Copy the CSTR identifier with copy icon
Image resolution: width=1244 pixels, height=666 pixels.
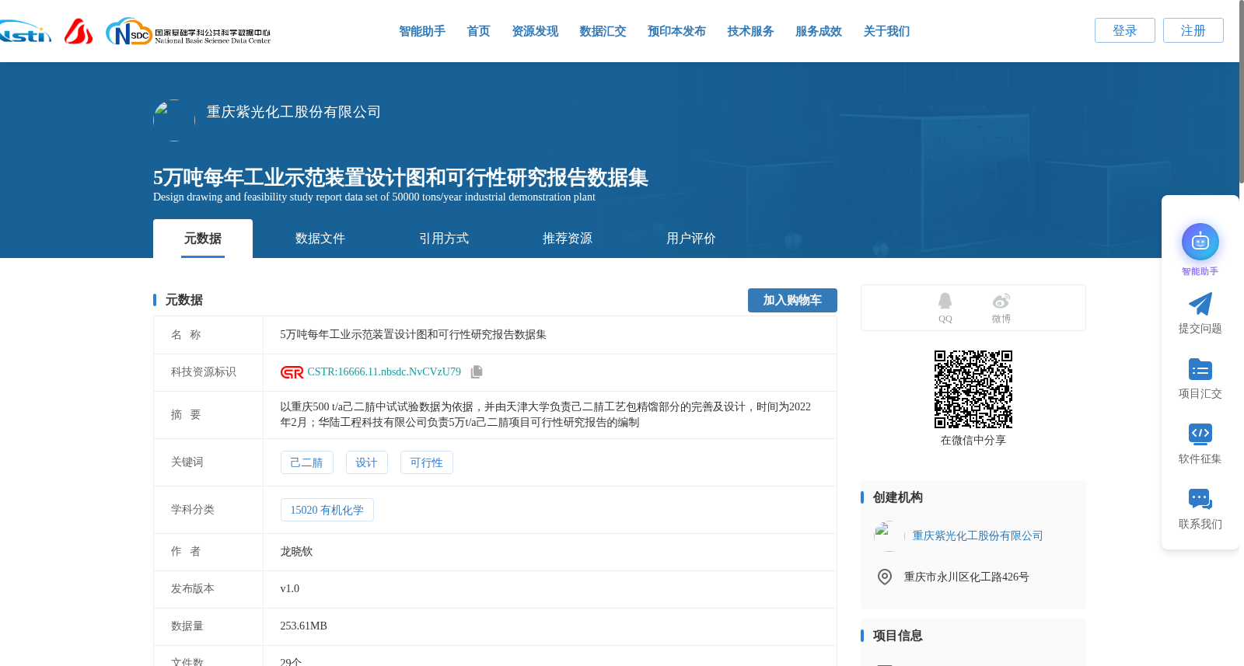[477, 372]
